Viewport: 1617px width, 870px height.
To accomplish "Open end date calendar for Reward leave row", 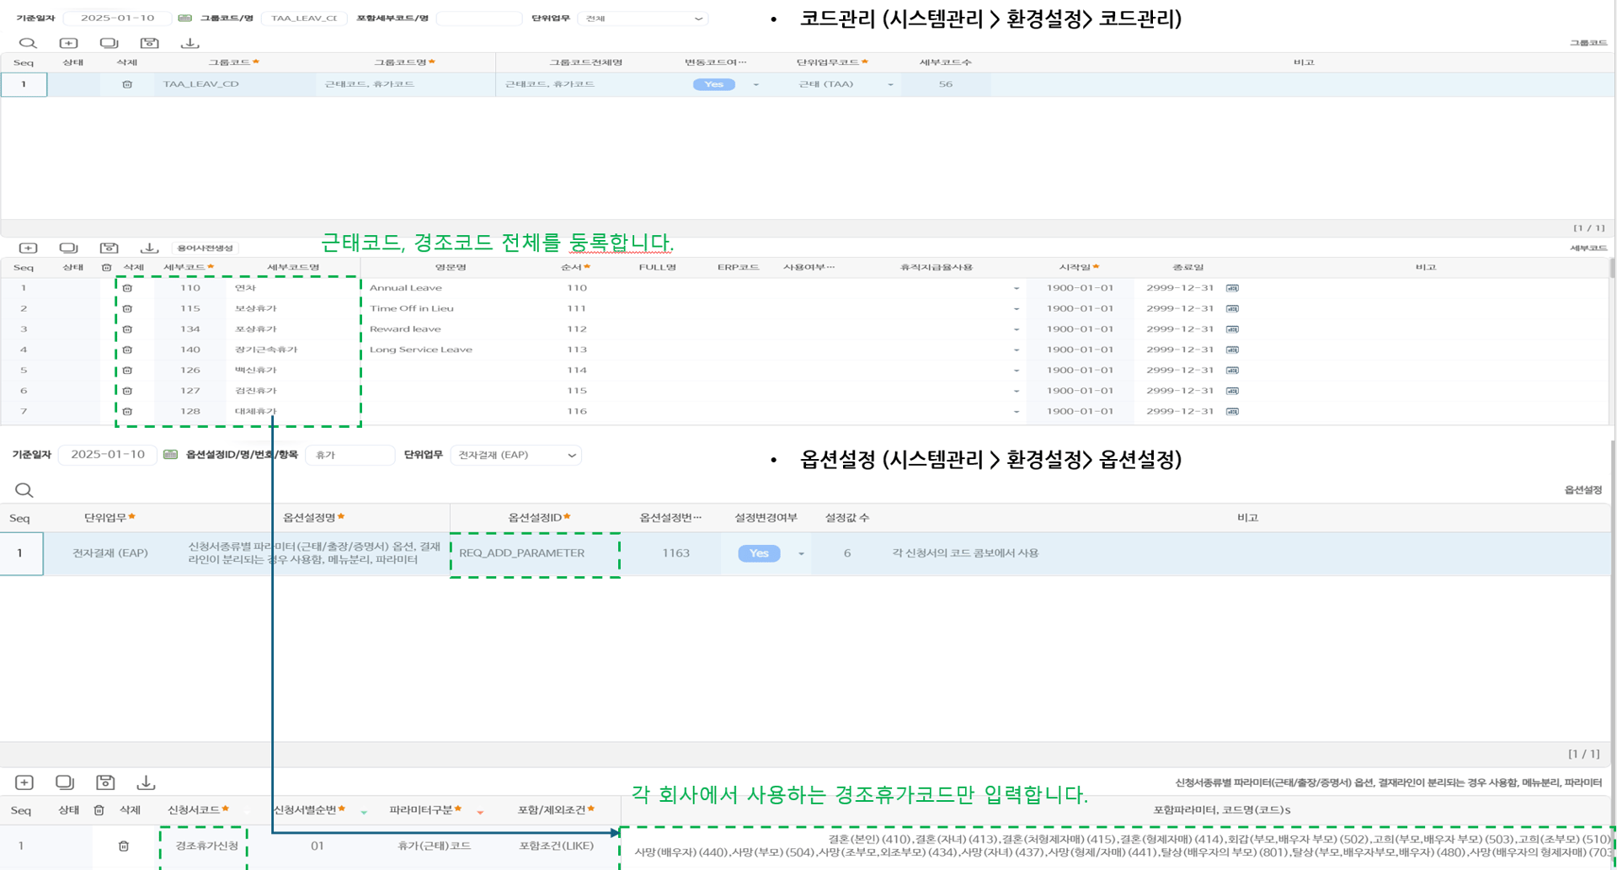I will [x=1232, y=329].
